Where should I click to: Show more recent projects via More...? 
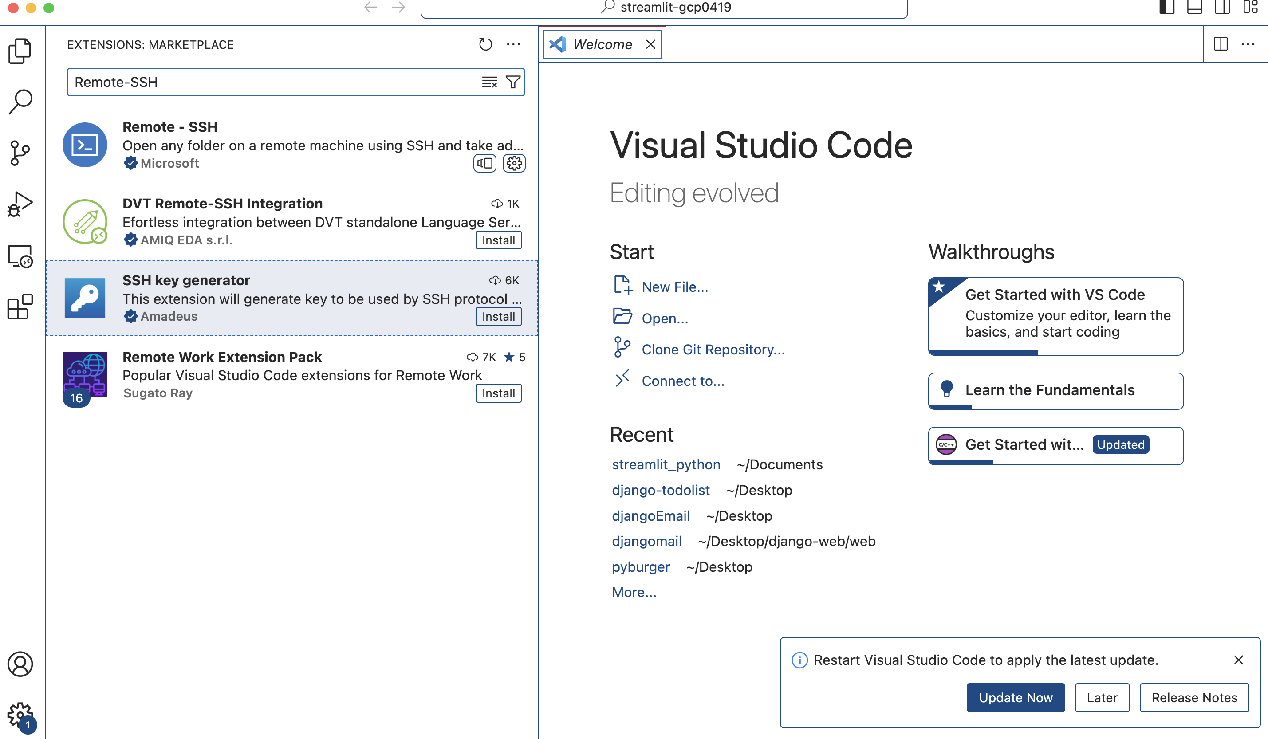634,592
